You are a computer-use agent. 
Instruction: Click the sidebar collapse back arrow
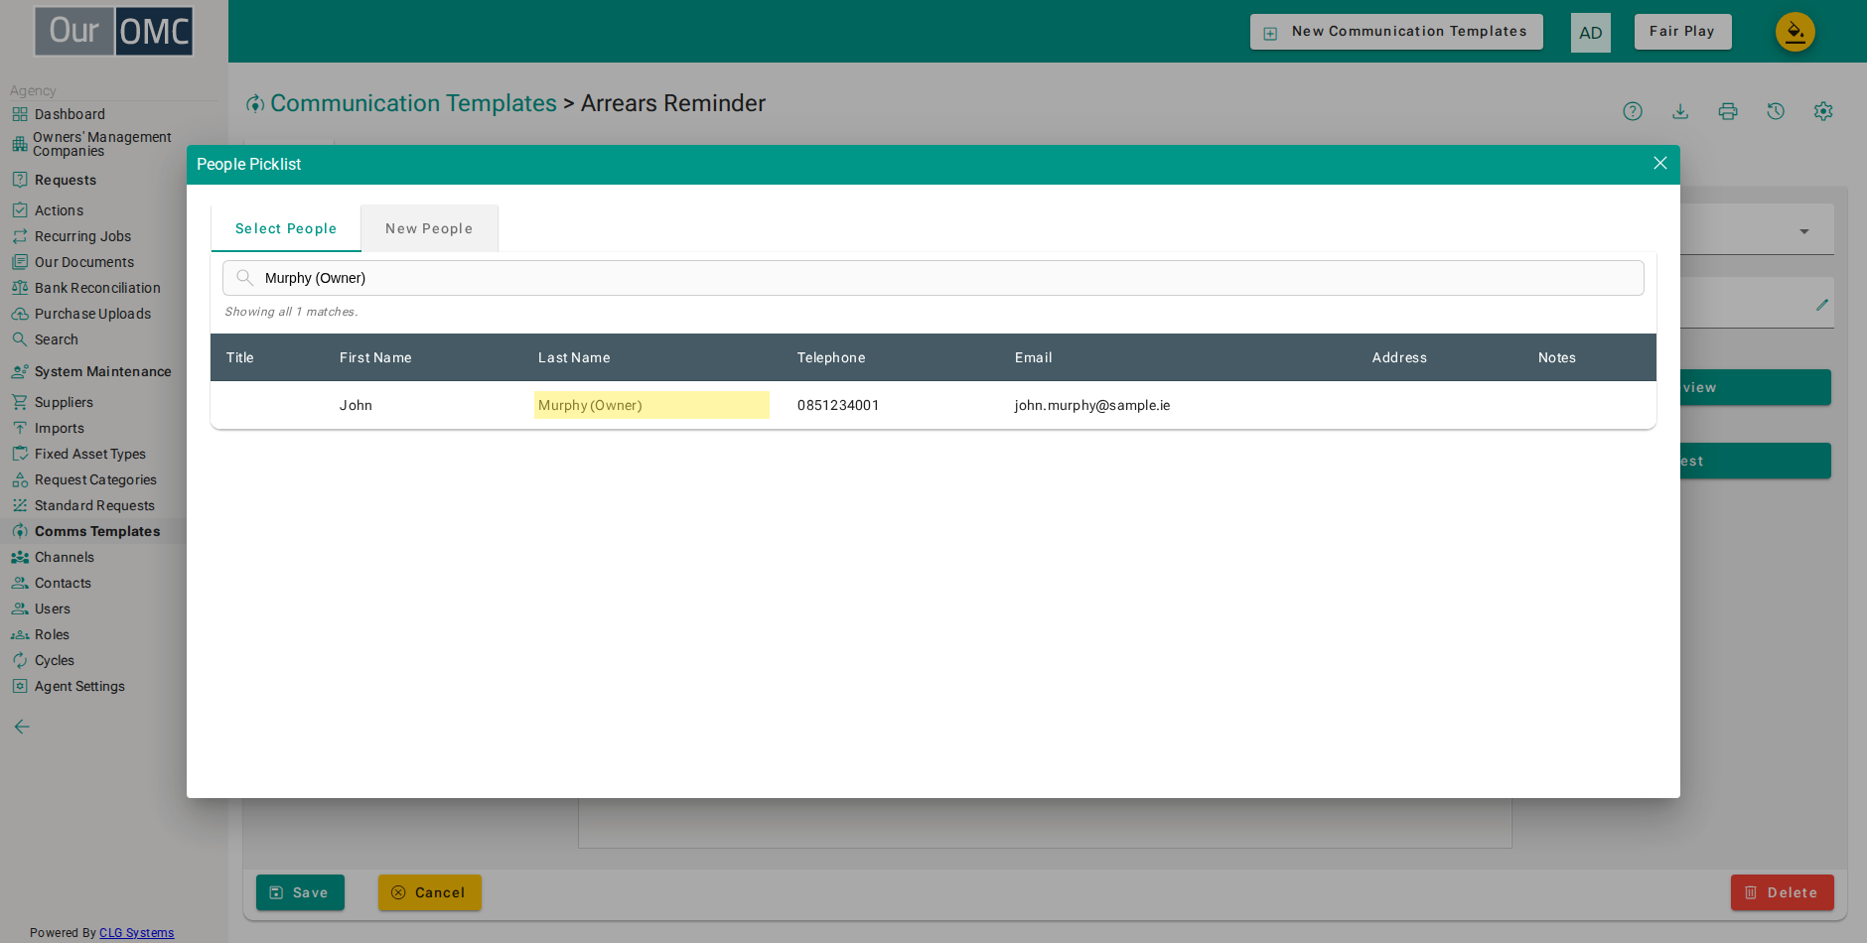[x=22, y=727]
